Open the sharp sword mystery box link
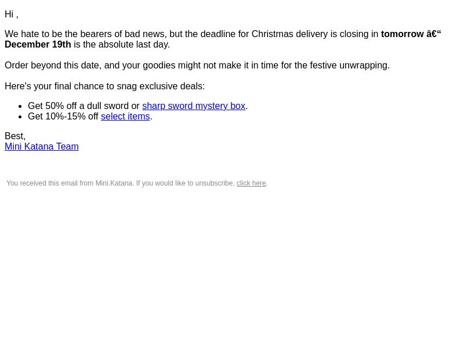This screenshot has height=348, width=464. tap(194, 106)
